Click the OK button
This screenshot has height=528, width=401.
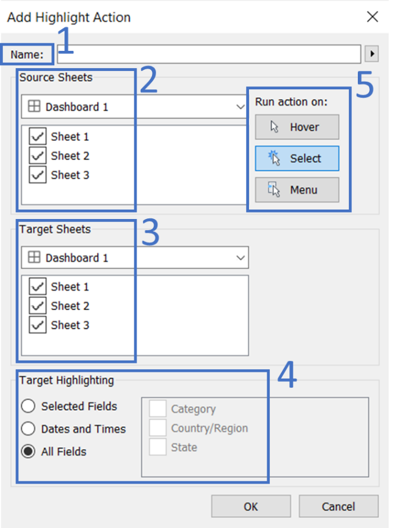tap(251, 506)
